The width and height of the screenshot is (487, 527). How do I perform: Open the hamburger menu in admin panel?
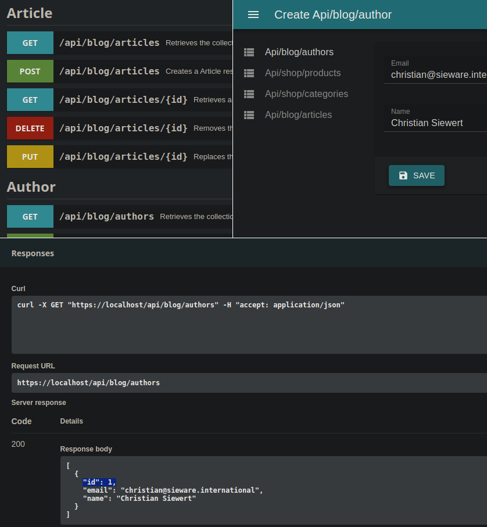click(253, 15)
